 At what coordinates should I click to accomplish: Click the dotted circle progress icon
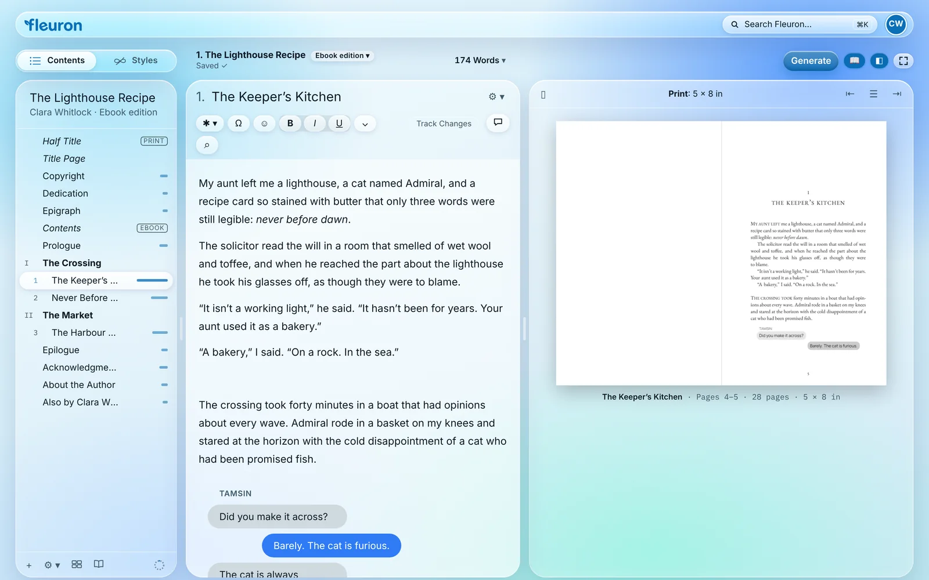pos(159,565)
